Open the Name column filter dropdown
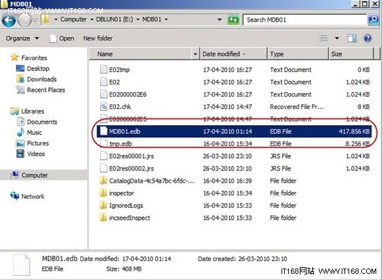 195,54
